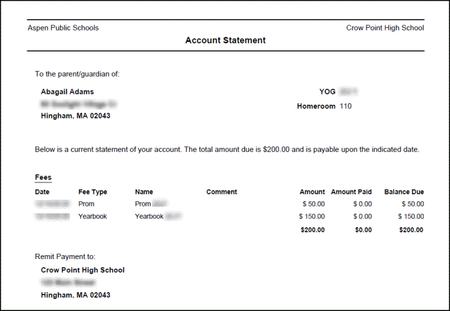The height and width of the screenshot is (311, 450).
Task: Click the Remit Payment to label
Action: tap(65, 257)
